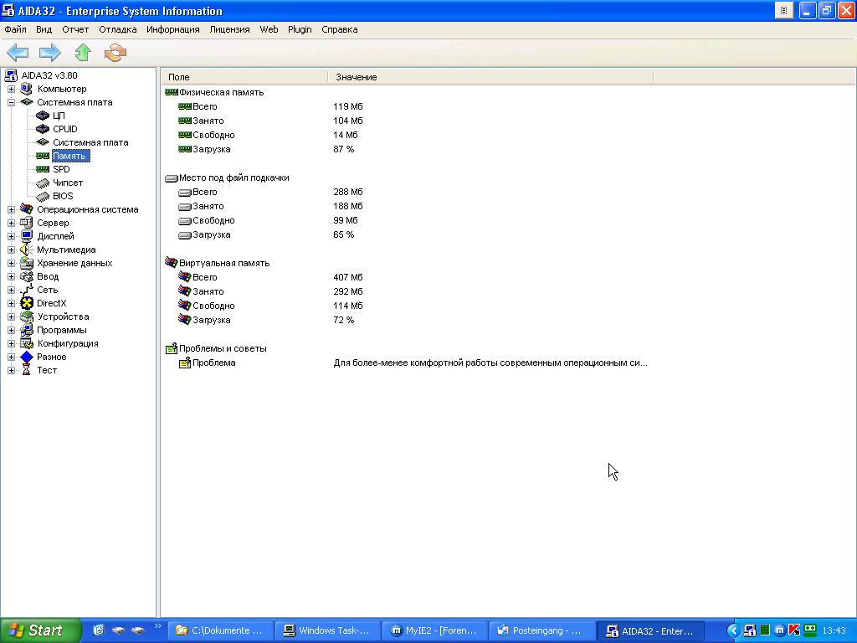
Task: Open the SPD tree item
Action: 61,169
